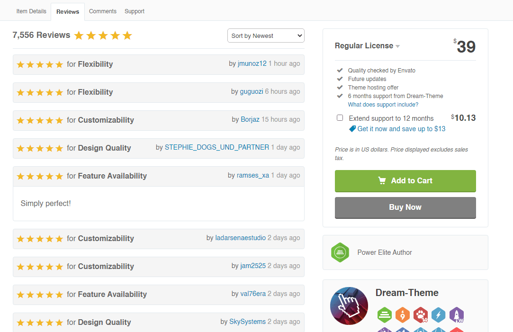Click the five stars on jmunoz12's review
This screenshot has width=513, height=332.
pos(40,64)
